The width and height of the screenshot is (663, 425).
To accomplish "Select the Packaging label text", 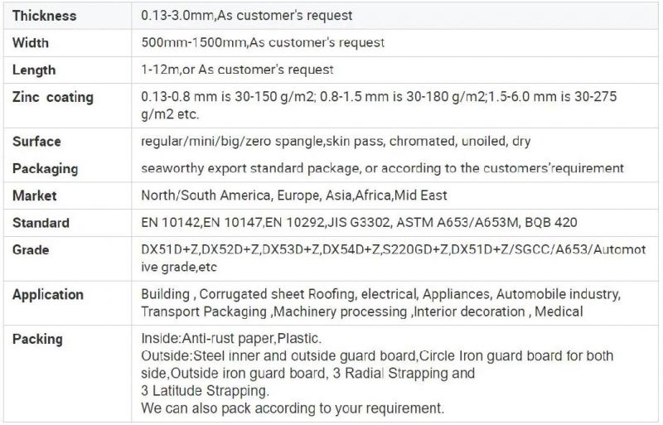I will (x=46, y=169).
